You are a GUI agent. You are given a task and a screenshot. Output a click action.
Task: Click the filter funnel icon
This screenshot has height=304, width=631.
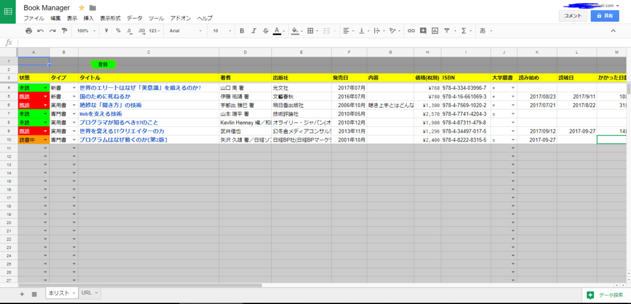click(x=447, y=31)
